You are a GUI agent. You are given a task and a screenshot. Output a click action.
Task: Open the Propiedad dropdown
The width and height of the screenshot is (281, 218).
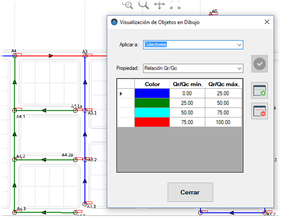click(x=239, y=68)
